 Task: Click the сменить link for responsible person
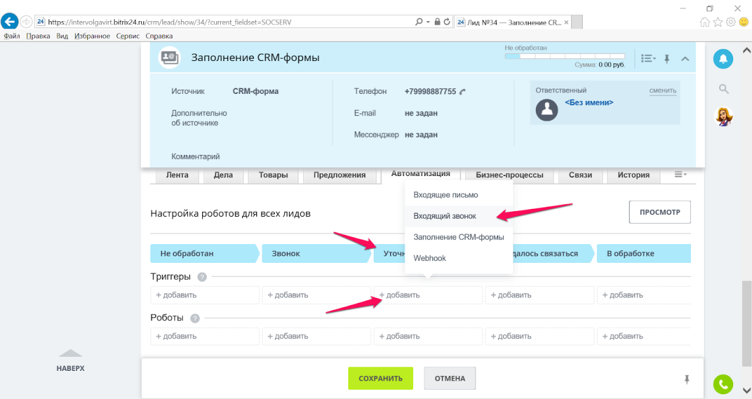663,90
